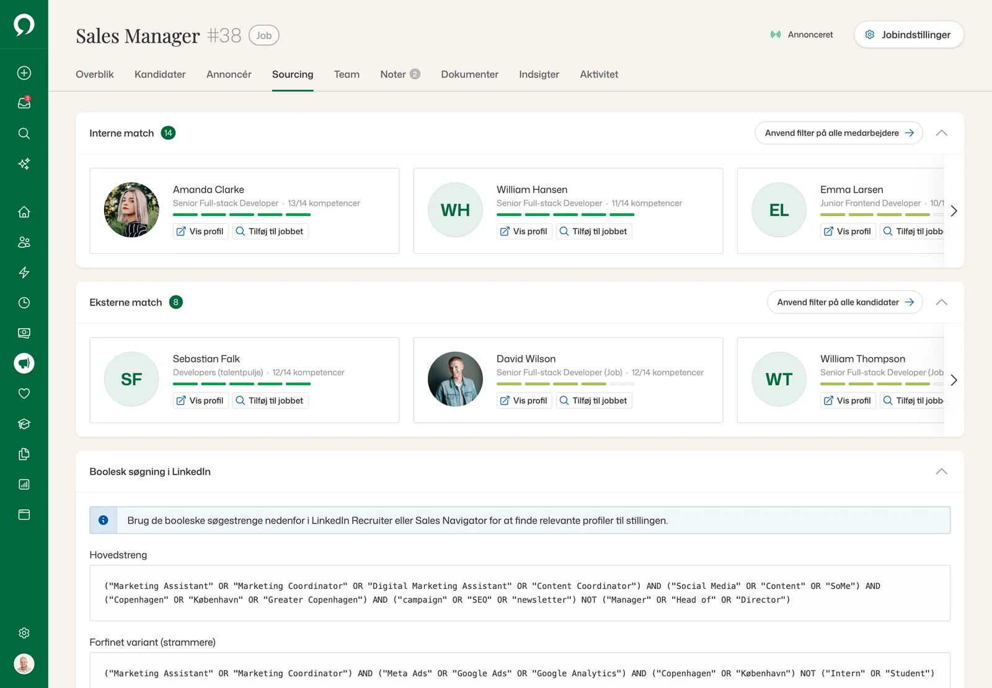Click the Annonceret status indicator
The width and height of the screenshot is (992, 688).
point(802,35)
